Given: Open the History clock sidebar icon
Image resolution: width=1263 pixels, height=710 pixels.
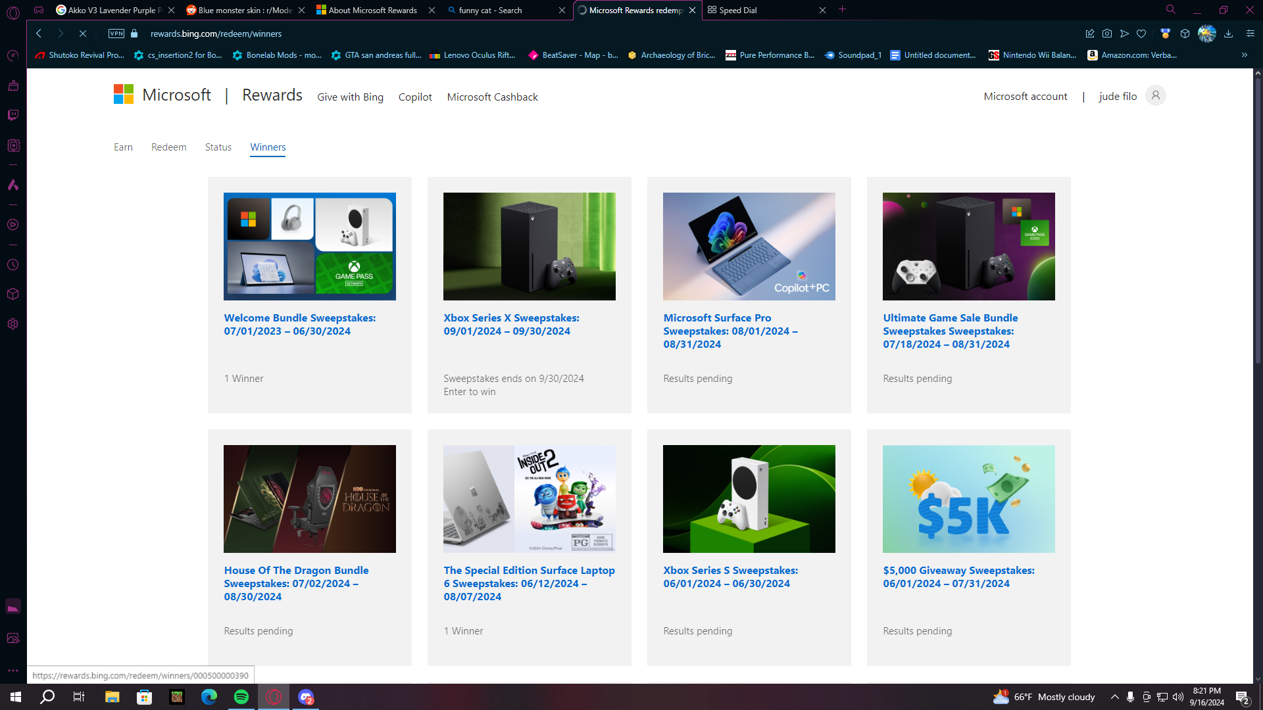Looking at the screenshot, I should point(13,265).
